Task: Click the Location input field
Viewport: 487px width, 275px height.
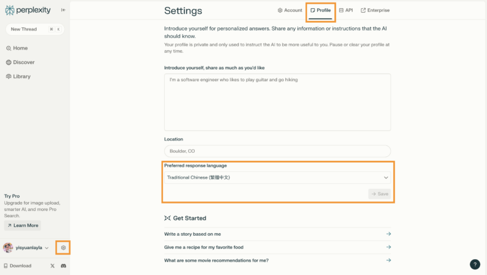Action: coord(277,151)
